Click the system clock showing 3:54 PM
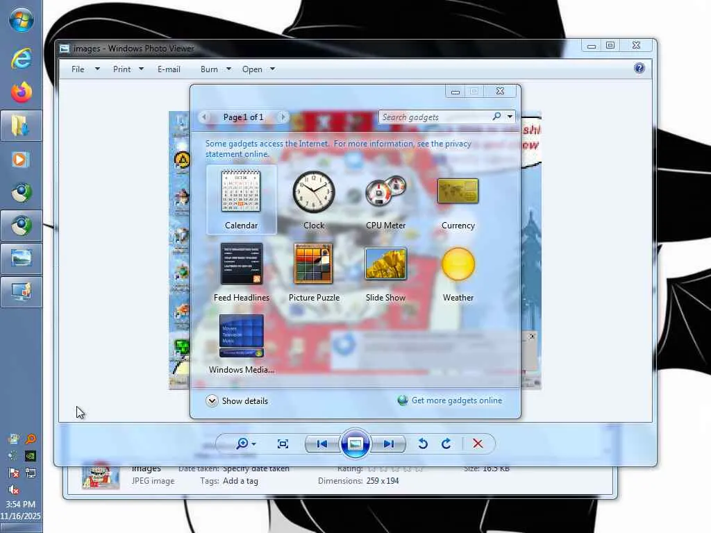 (x=20, y=504)
